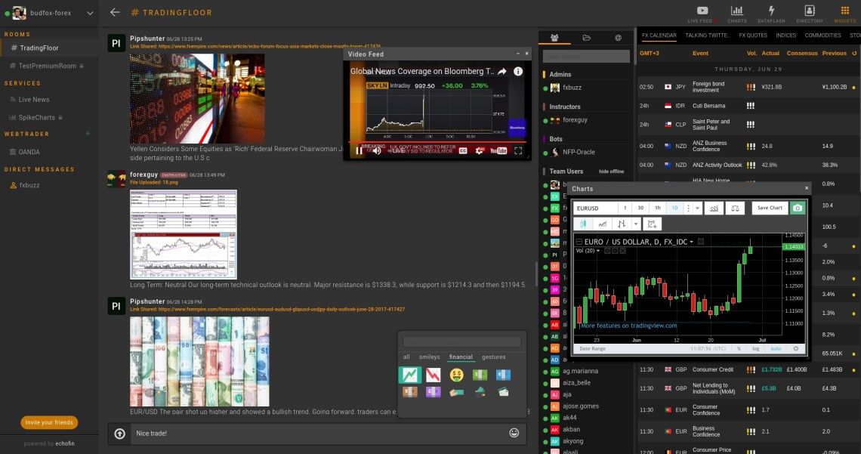This screenshot has width=861, height=454.
Task: Share the Bloomberg video via arrow icon
Action: [x=502, y=71]
